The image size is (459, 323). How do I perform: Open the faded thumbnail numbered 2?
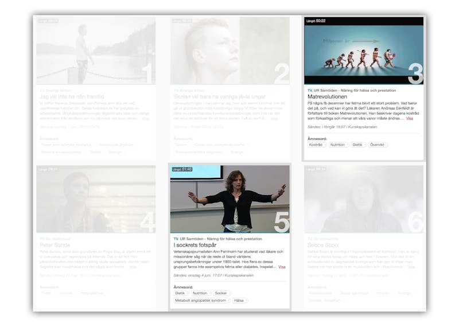coord(230,50)
